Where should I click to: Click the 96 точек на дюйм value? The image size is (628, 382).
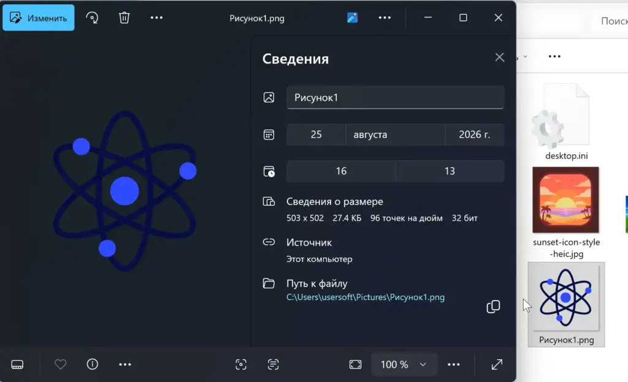point(407,218)
